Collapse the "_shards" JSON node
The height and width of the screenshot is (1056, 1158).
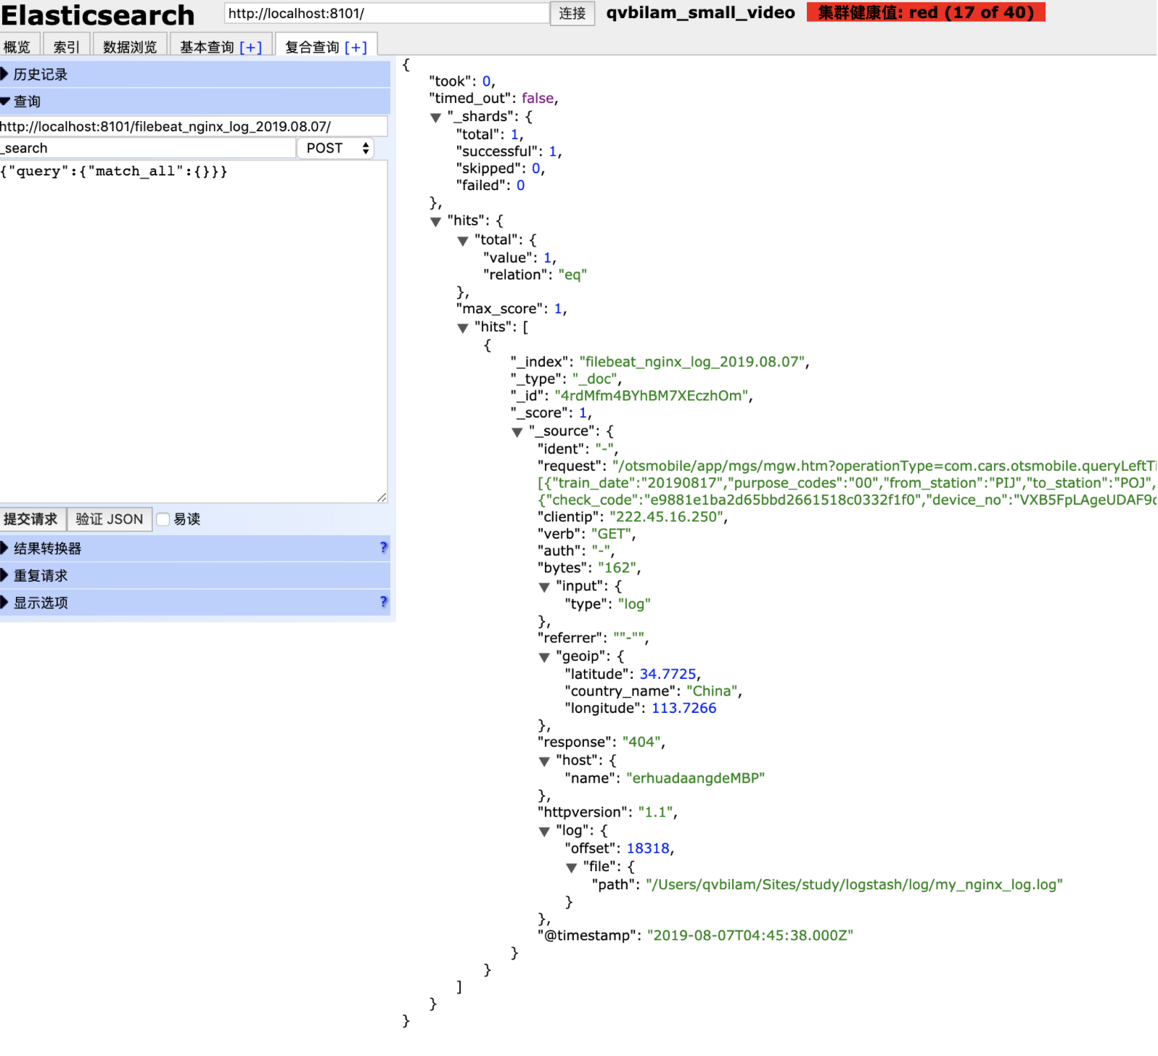coord(435,117)
